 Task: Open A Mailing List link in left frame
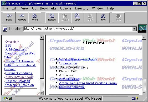pos(16,49)
